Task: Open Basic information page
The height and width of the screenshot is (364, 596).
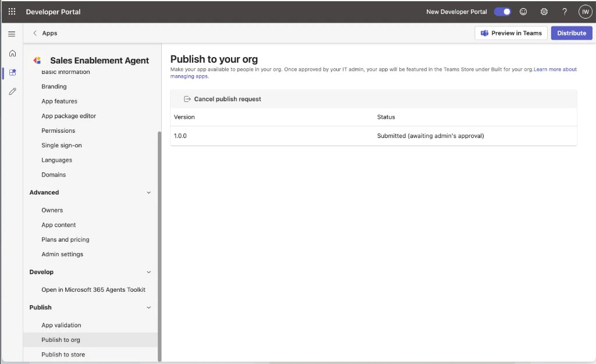Action: tap(66, 72)
